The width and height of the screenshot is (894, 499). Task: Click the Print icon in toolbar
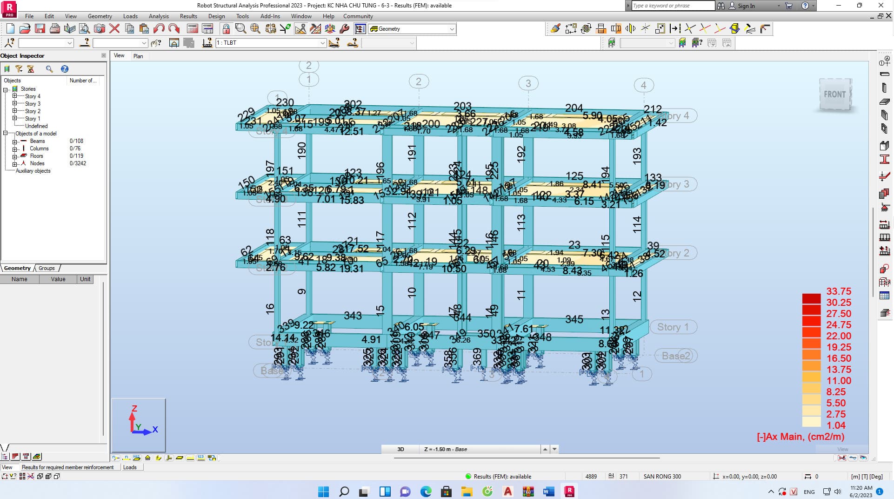click(55, 29)
